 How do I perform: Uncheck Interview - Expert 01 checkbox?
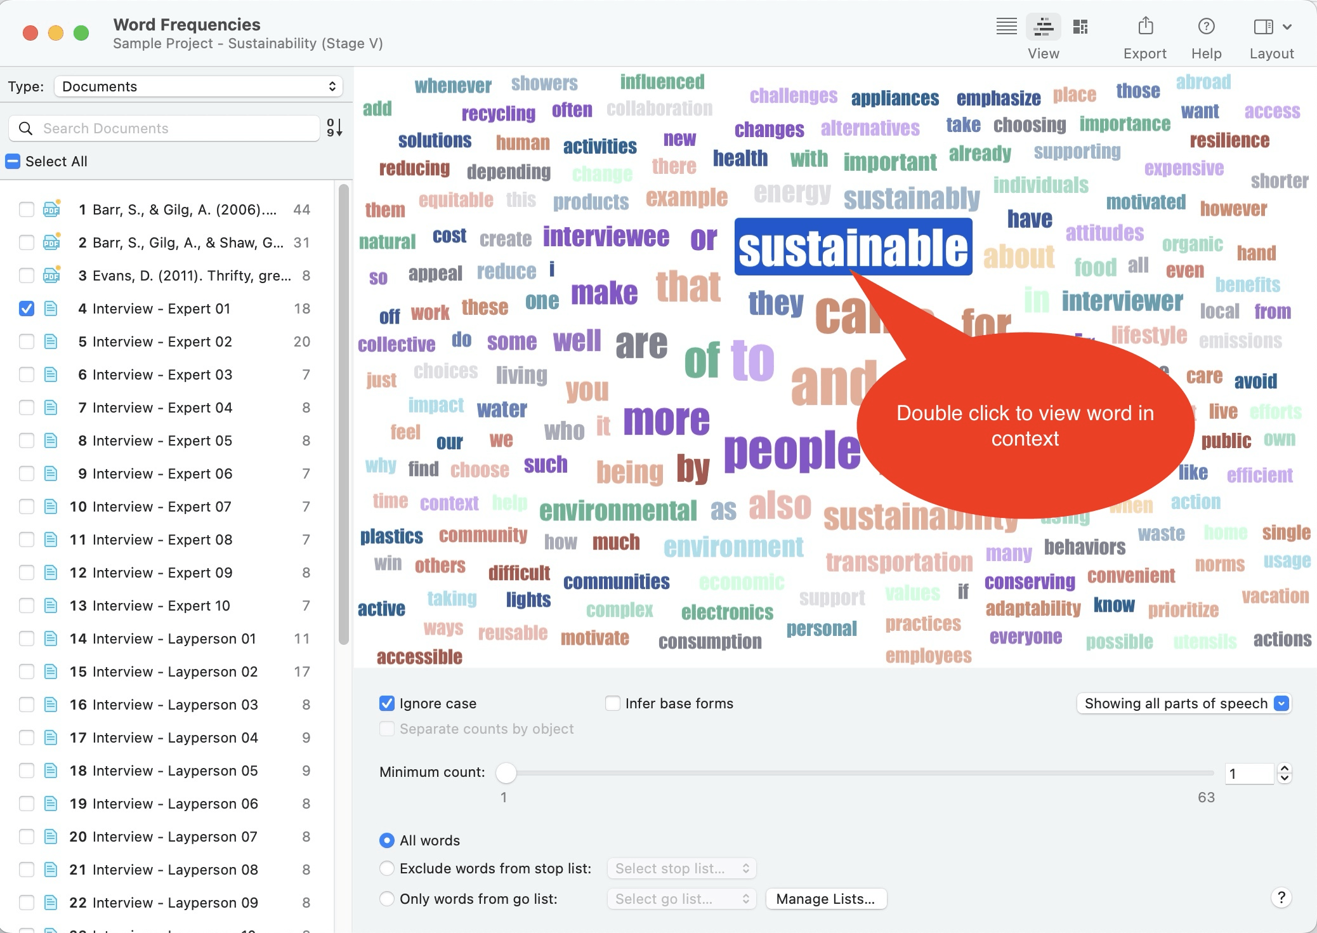[27, 308]
